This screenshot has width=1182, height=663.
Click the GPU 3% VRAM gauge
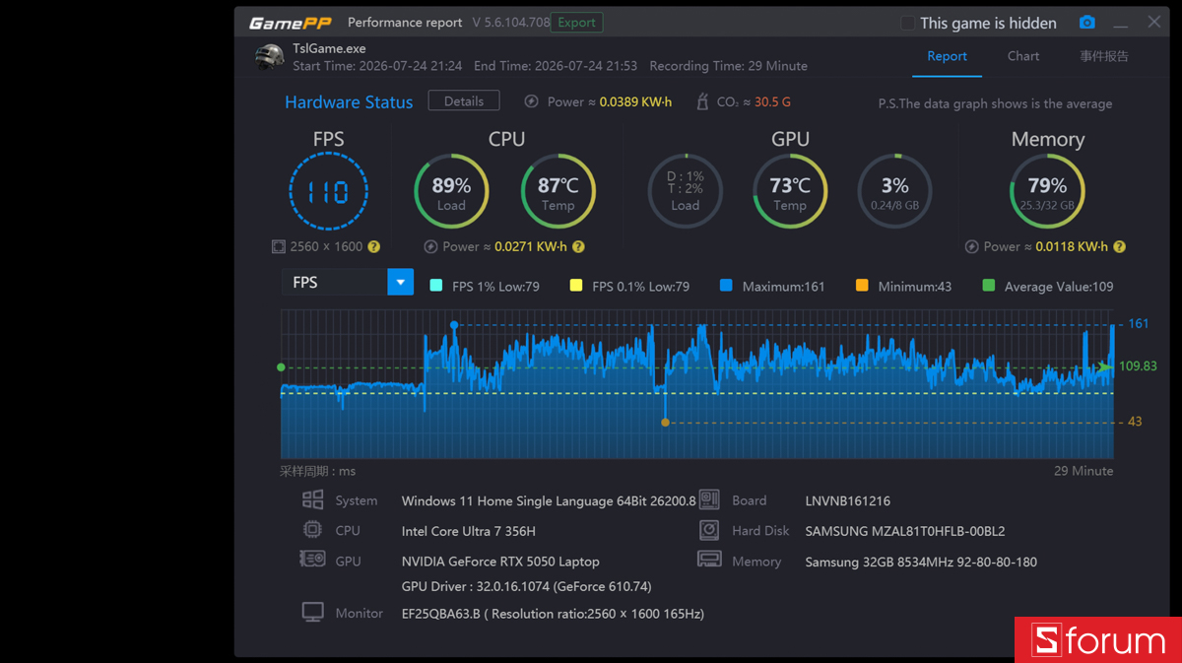click(x=894, y=191)
